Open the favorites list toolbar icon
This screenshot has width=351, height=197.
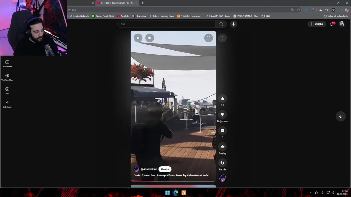click(327, 10)
